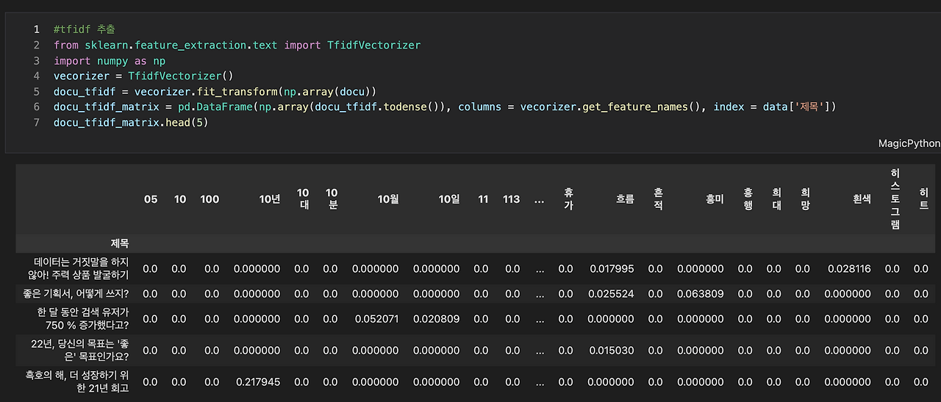941x402 pixels.
Task: Click the '11' column header
Action: point(483,199)
